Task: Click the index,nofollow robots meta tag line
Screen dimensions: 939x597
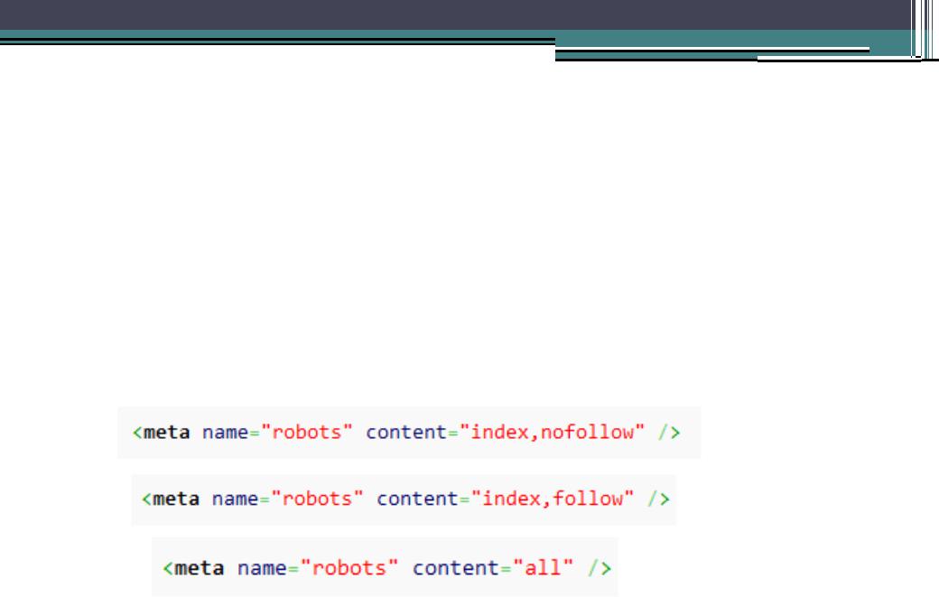Action: point(408,433)
